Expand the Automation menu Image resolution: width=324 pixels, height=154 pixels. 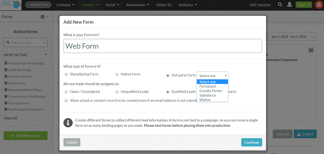click(x=138, y=5)
